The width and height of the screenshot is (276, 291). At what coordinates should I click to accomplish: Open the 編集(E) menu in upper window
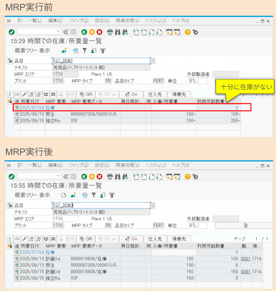(55, 20)
